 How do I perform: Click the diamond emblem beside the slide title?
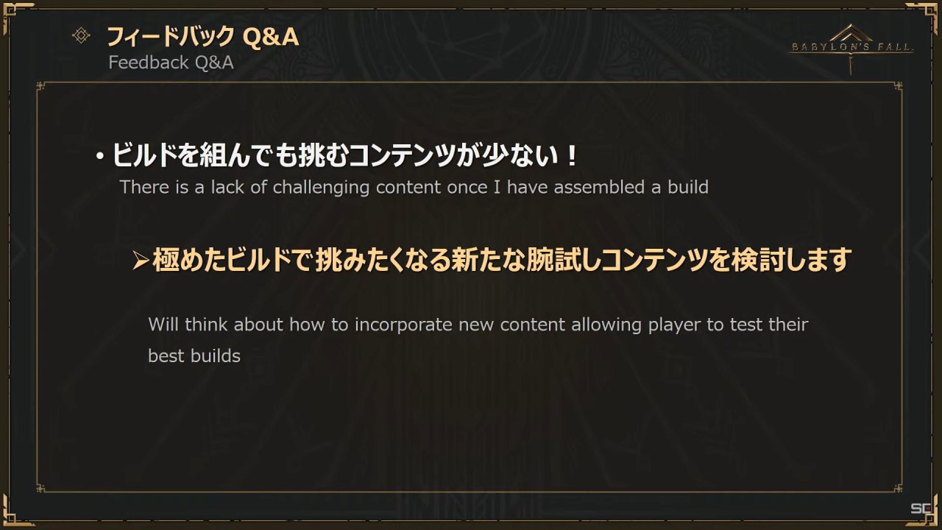click(x=81, y=35)
